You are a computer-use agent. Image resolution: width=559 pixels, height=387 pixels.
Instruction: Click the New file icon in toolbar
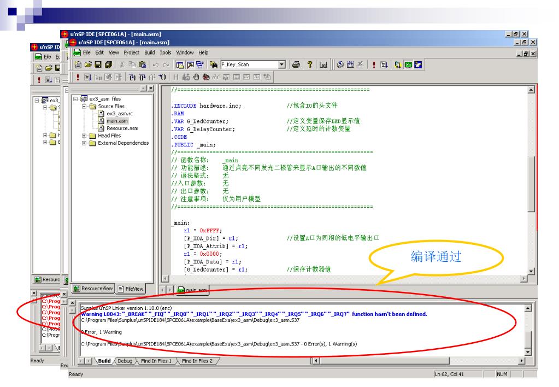click(x=78, y=65)
